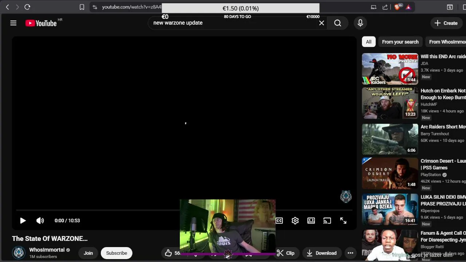This screenshot has height=262, width=466.
Task: Switch to theater mode
Action: 311,221
